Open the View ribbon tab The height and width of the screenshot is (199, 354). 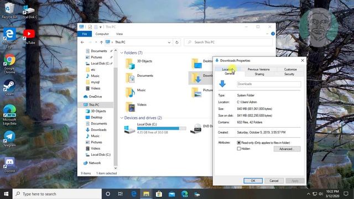[x=119, y=34]
